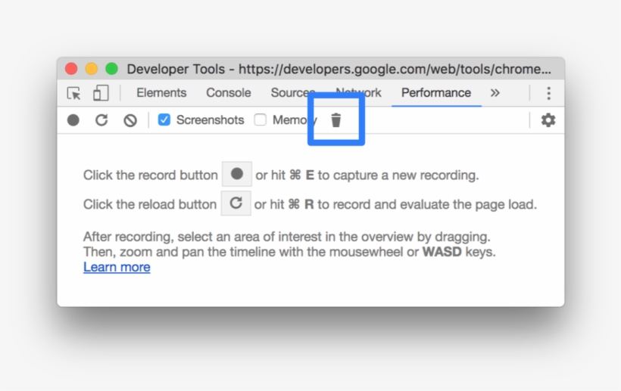Click the trash can Collect garbage icon
This screenshot has height=391, width=621.
click(335, 120)
